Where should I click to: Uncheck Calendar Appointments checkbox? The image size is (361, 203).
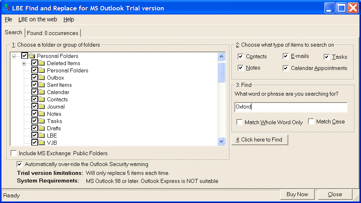coord(286,68)
